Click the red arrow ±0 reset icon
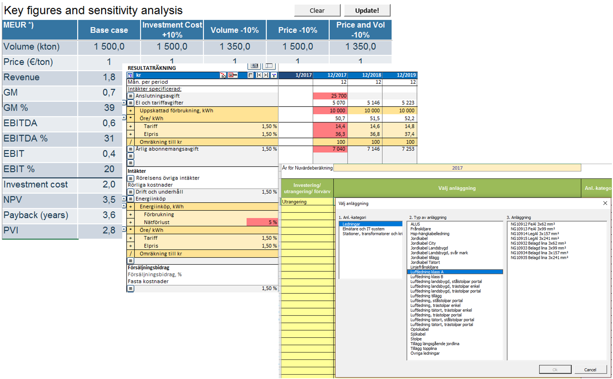 click(x=223, y=75)
